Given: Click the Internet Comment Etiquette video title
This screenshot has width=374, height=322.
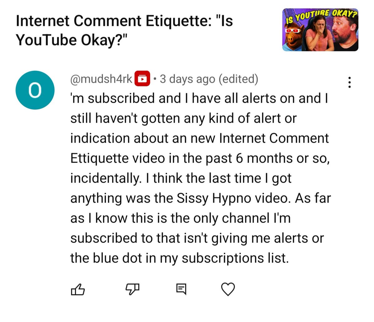Looking at the screenshot, I should tap(124, 31).
